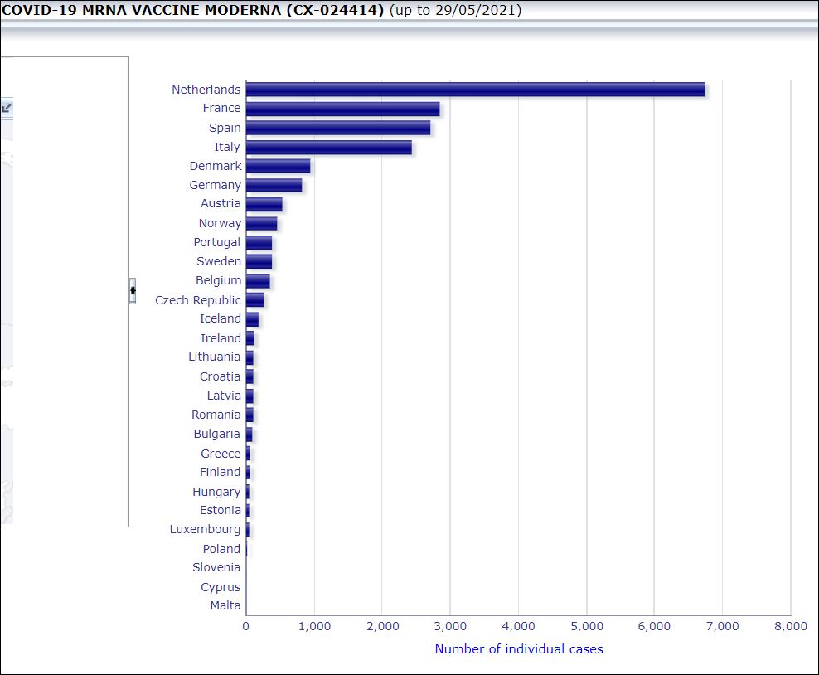Select the "2,000" x-axis tick value

tap(382, 626)
